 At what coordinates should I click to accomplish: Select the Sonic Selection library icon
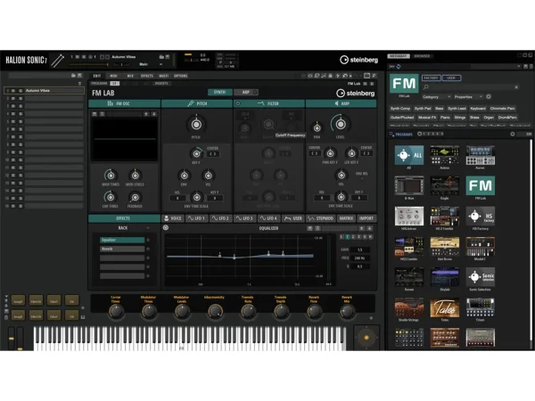481,275
